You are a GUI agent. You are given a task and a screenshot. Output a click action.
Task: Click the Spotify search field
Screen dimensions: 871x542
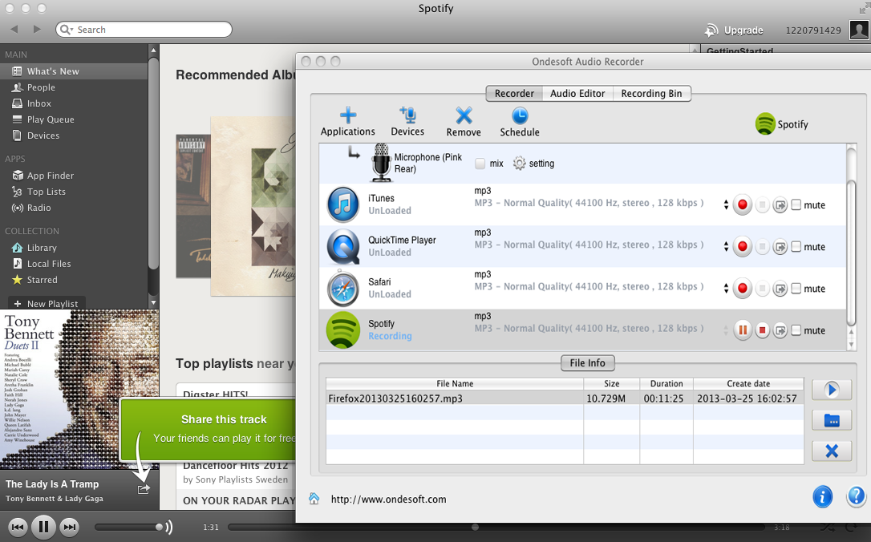(144, 30)
